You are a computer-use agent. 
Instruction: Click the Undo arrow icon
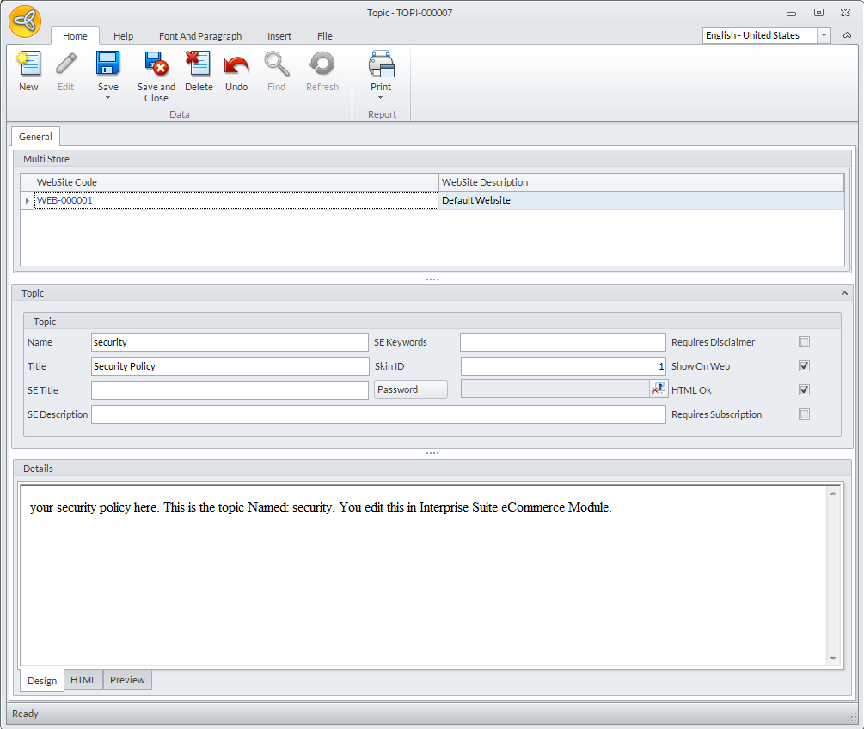pyautogui.click(x=236, y=65)
